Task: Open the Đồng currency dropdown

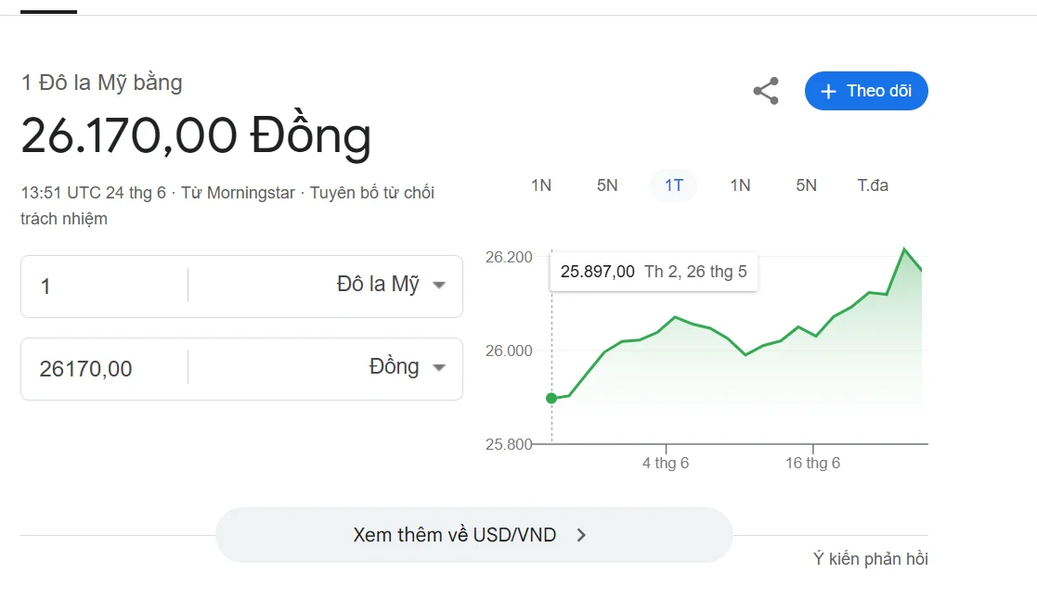Action: [439, 368]
